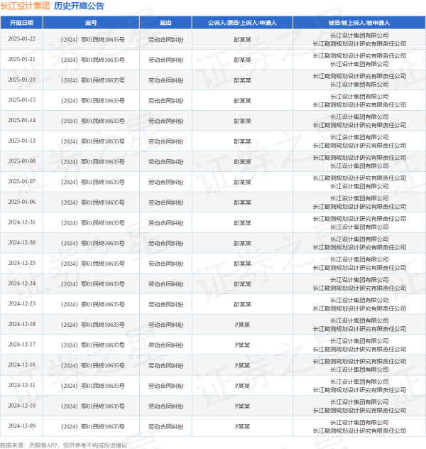
Task: Click the 长江设计集团 title text
Action: click(x=25, y=6)
